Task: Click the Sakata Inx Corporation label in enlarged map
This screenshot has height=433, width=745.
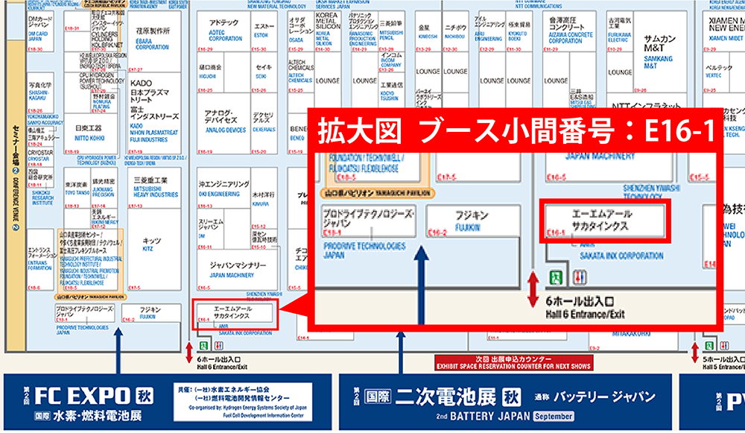Action: (621, 256)
